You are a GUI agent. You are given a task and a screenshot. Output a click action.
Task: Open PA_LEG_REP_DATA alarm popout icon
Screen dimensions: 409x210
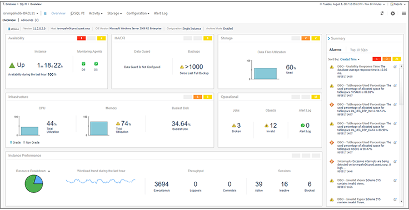click(x=395, y=123)
